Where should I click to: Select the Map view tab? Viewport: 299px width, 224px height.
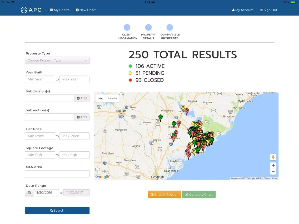coord(101,99)
